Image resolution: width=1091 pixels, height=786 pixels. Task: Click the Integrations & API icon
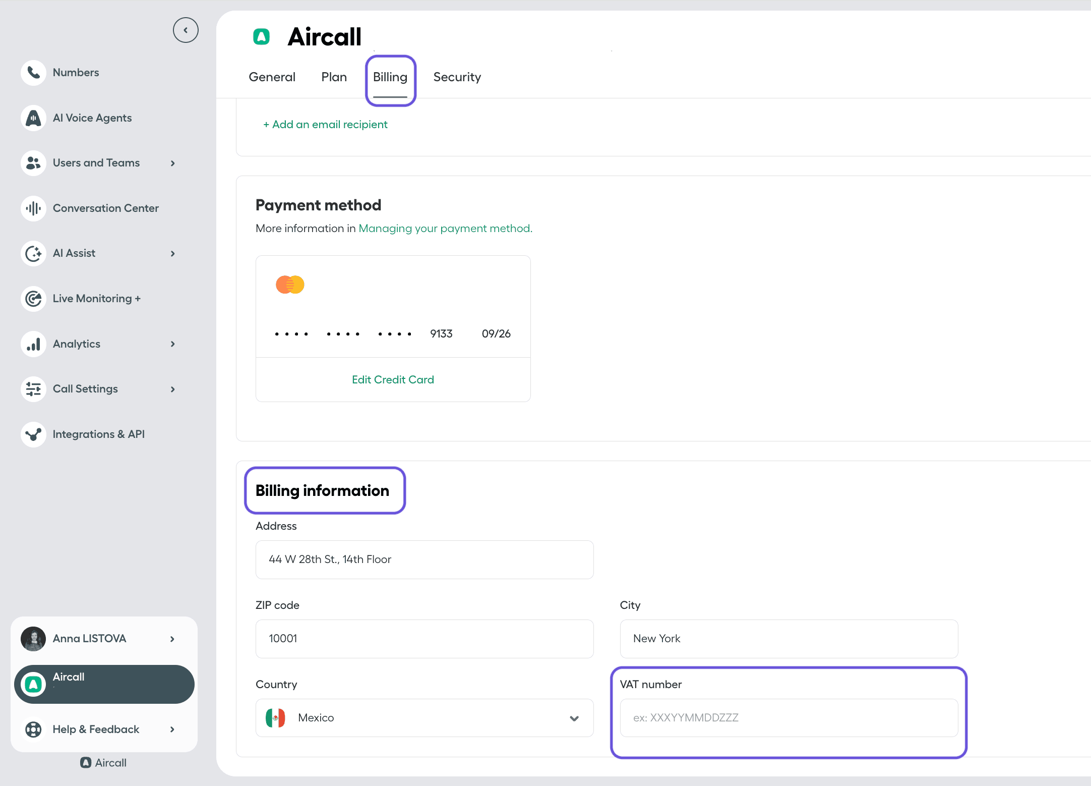tap(33, 434)
